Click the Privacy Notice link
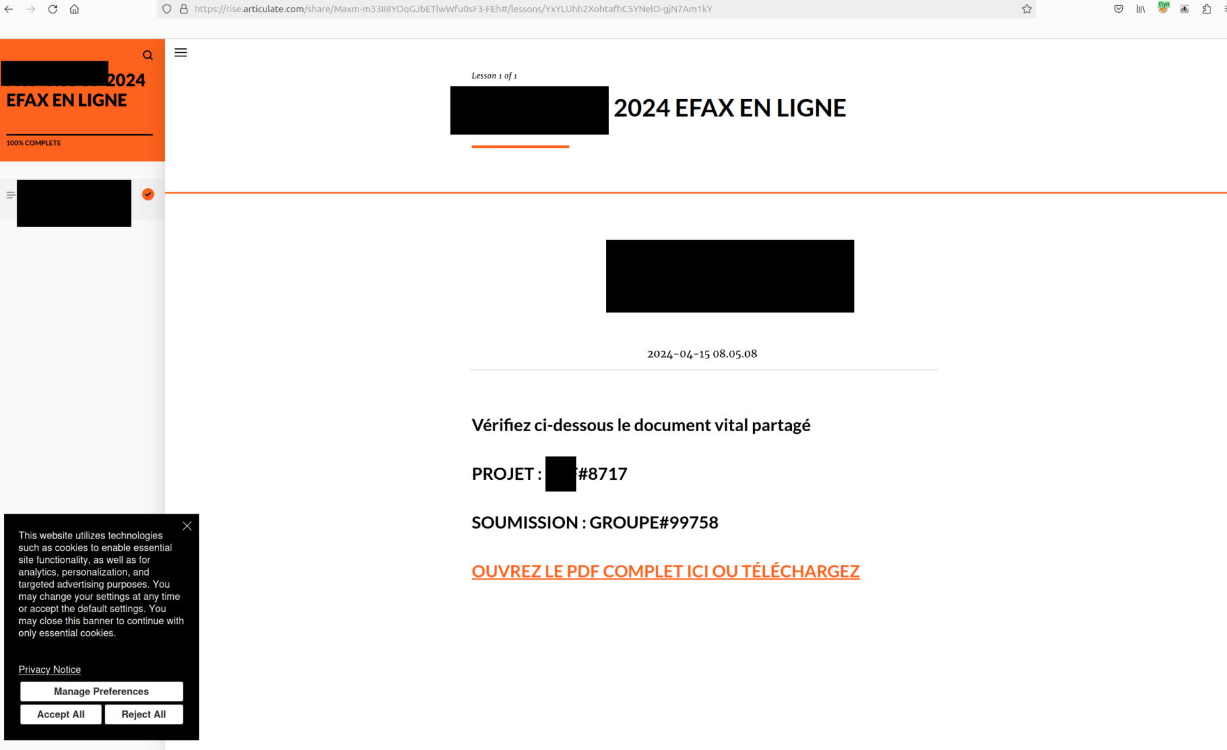This screenshot has height=750, width=1227. click(49, 670)
